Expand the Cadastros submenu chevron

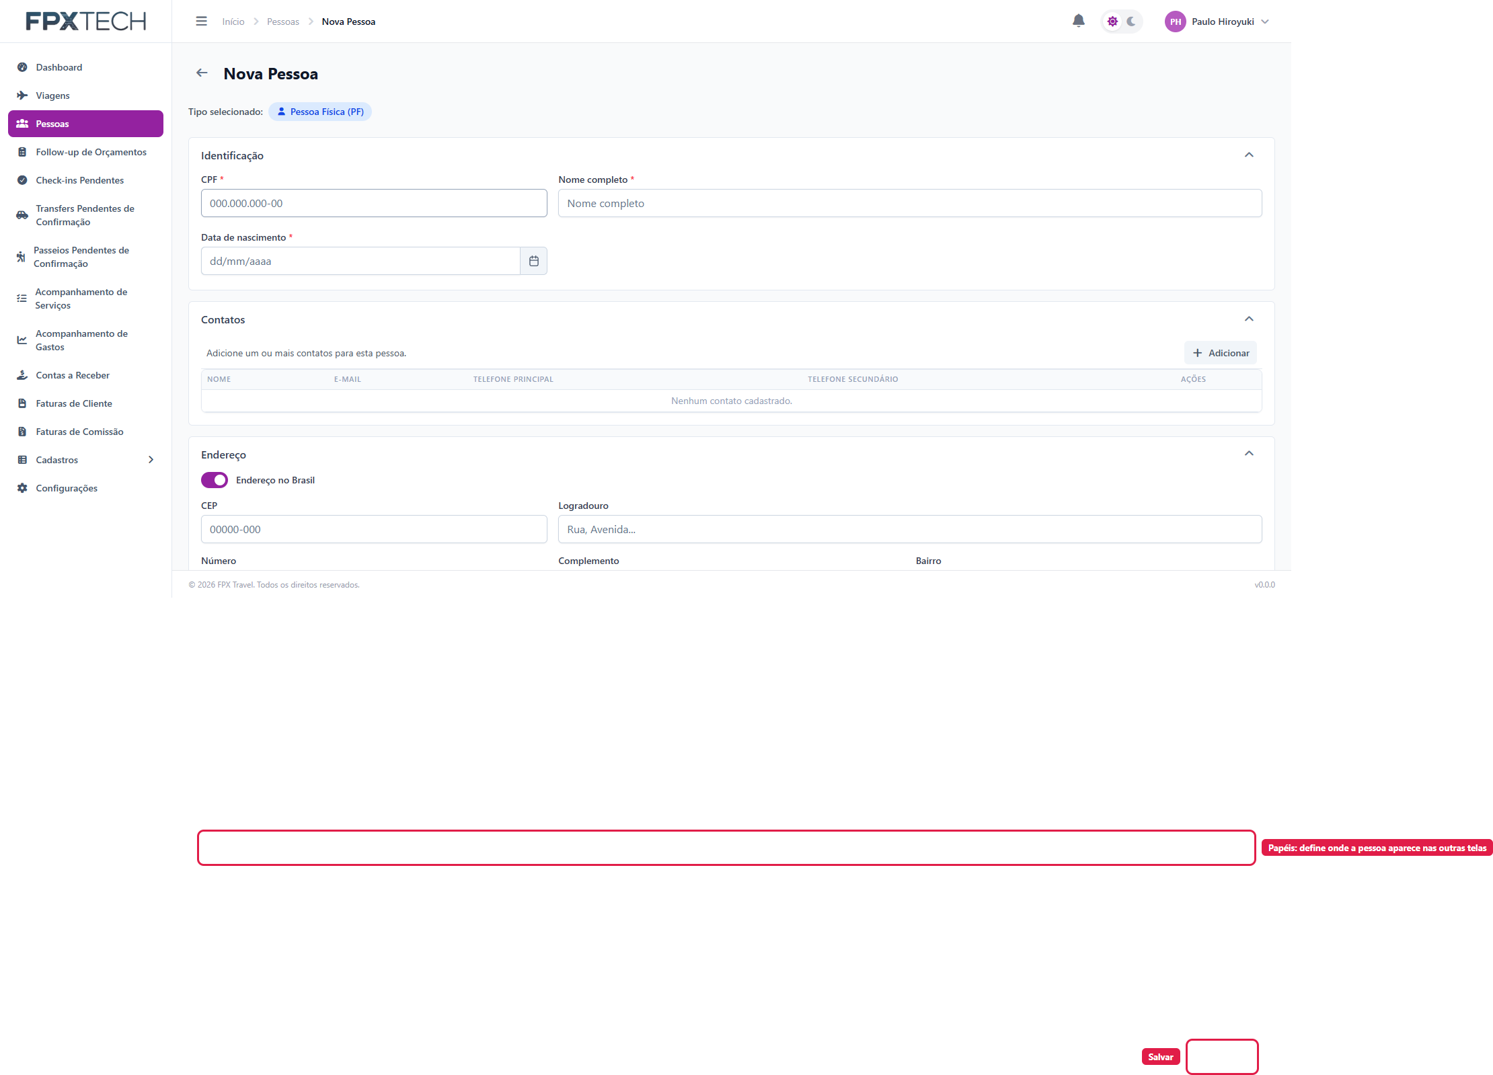pos(151,460)
